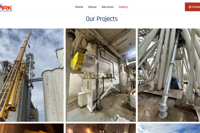
Task: Select the Gallery nav link
Action: tap(123, 7)
